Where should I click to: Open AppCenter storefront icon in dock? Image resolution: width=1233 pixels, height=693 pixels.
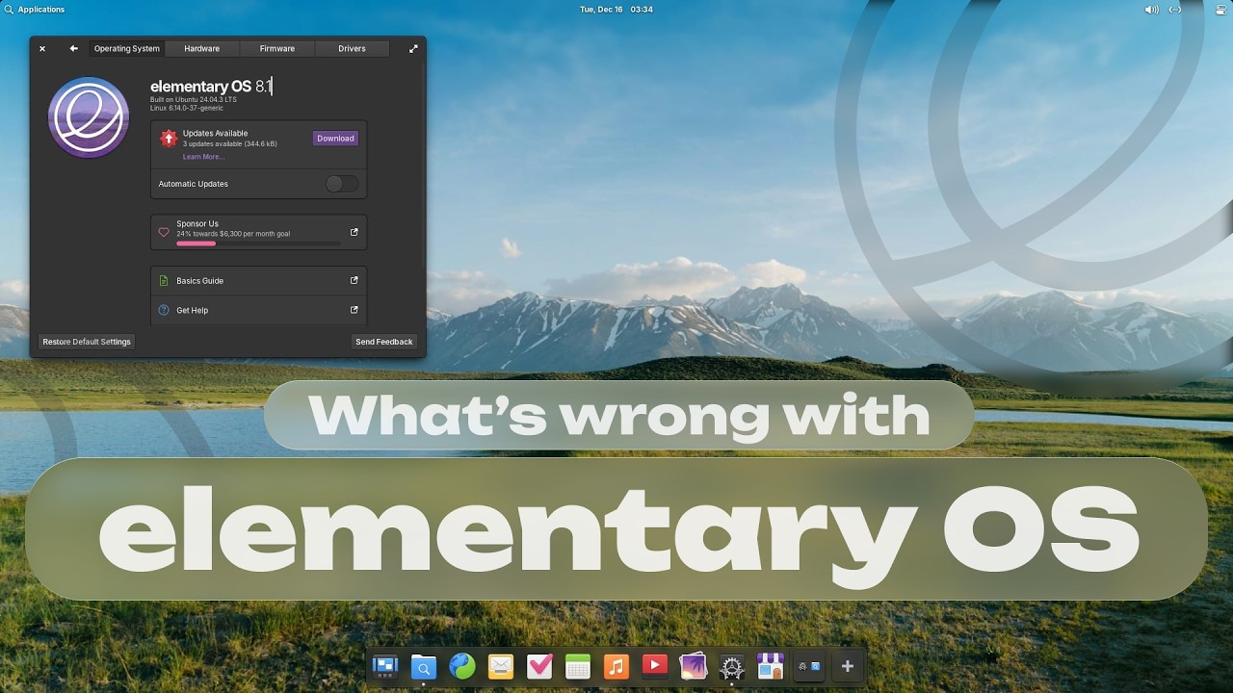click(x=771, y=666)
